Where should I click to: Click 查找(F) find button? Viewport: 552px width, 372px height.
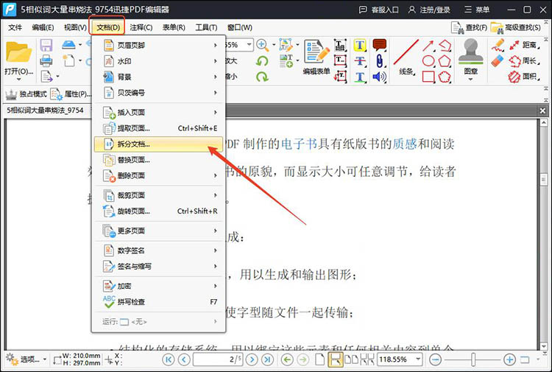pos(470,27)
